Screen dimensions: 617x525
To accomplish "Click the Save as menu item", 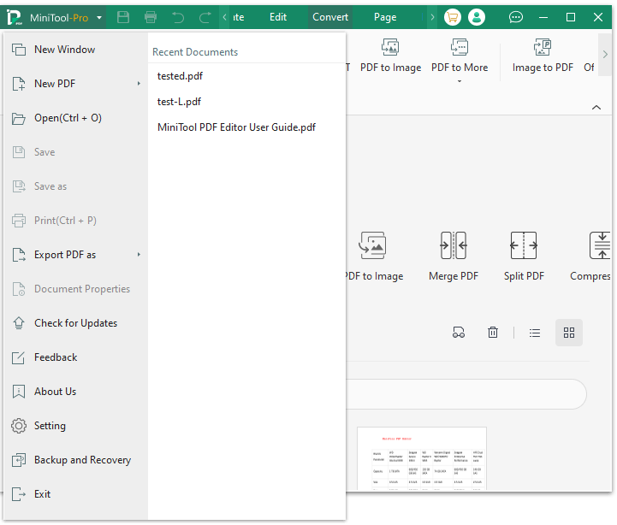I will click(75, 186).
